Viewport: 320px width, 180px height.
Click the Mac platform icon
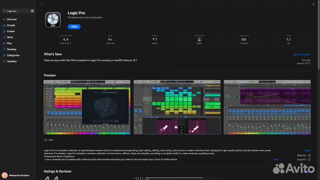click(x=46, y=140)
